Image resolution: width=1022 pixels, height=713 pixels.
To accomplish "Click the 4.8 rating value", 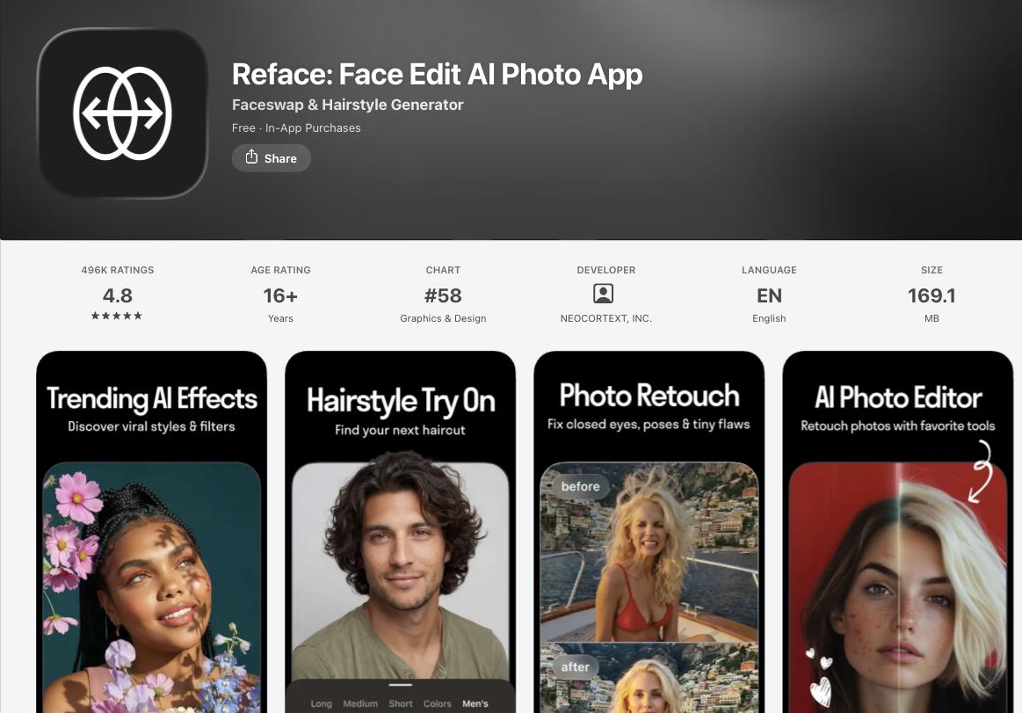I will tap(118, 295).
